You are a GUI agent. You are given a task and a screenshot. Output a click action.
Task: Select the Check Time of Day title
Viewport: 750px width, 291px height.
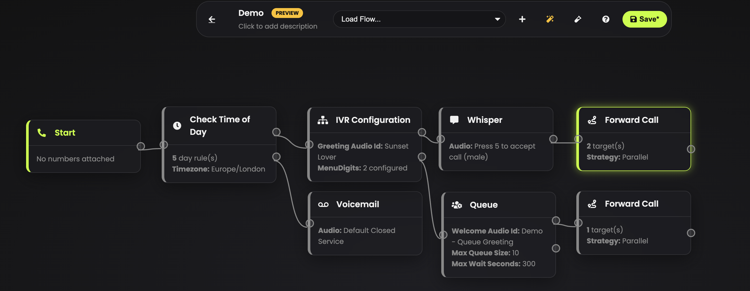220,125
